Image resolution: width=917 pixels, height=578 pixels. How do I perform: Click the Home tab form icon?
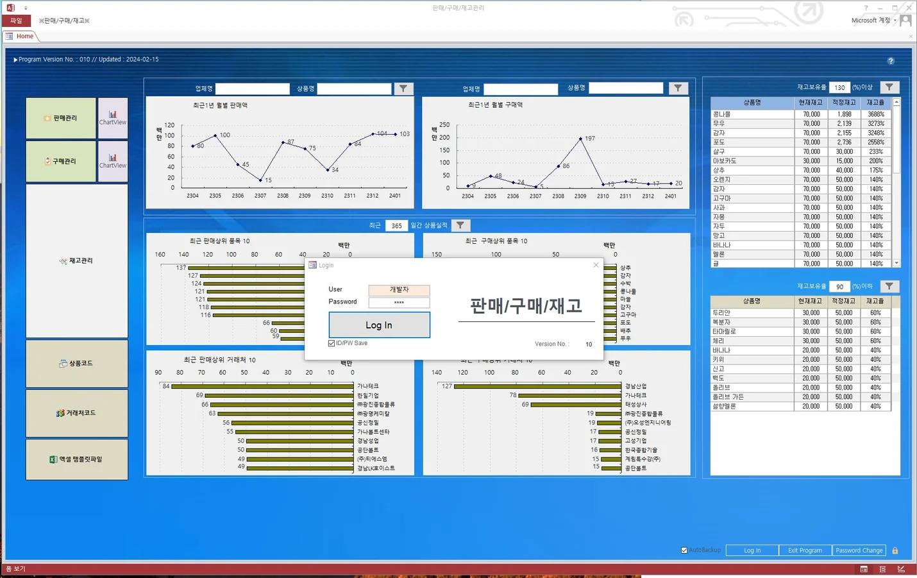coord(9,37)
